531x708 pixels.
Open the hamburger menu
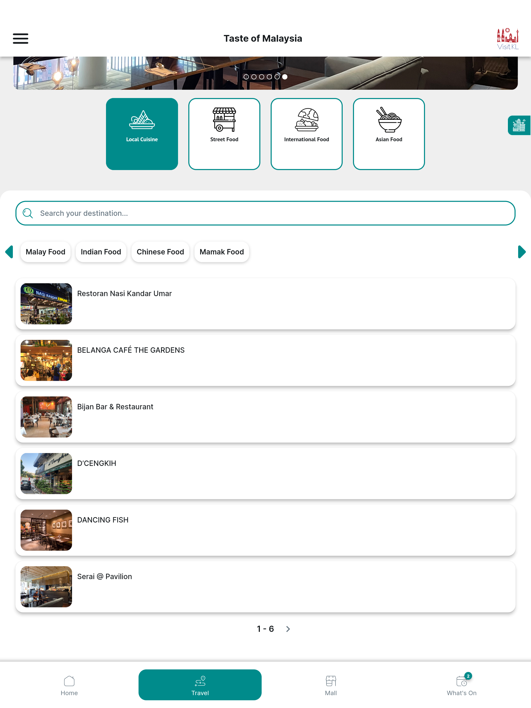pos(21,38)
